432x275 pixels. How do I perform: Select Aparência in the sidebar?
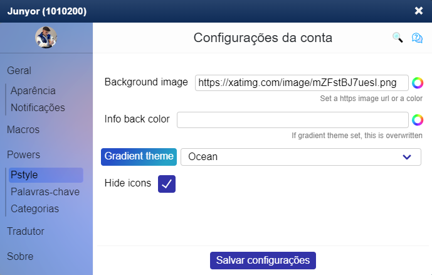(x=33, y=91)
